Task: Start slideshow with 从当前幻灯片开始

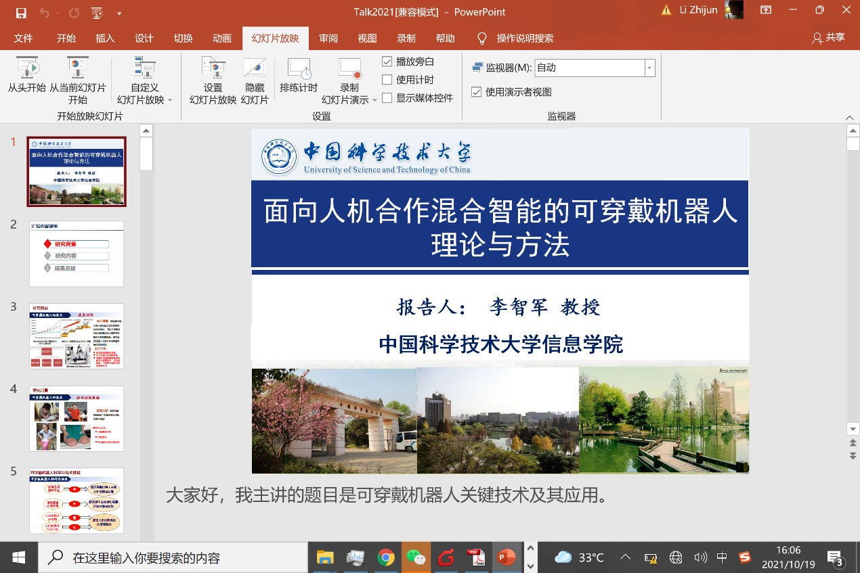Action: tap(78, 69)
